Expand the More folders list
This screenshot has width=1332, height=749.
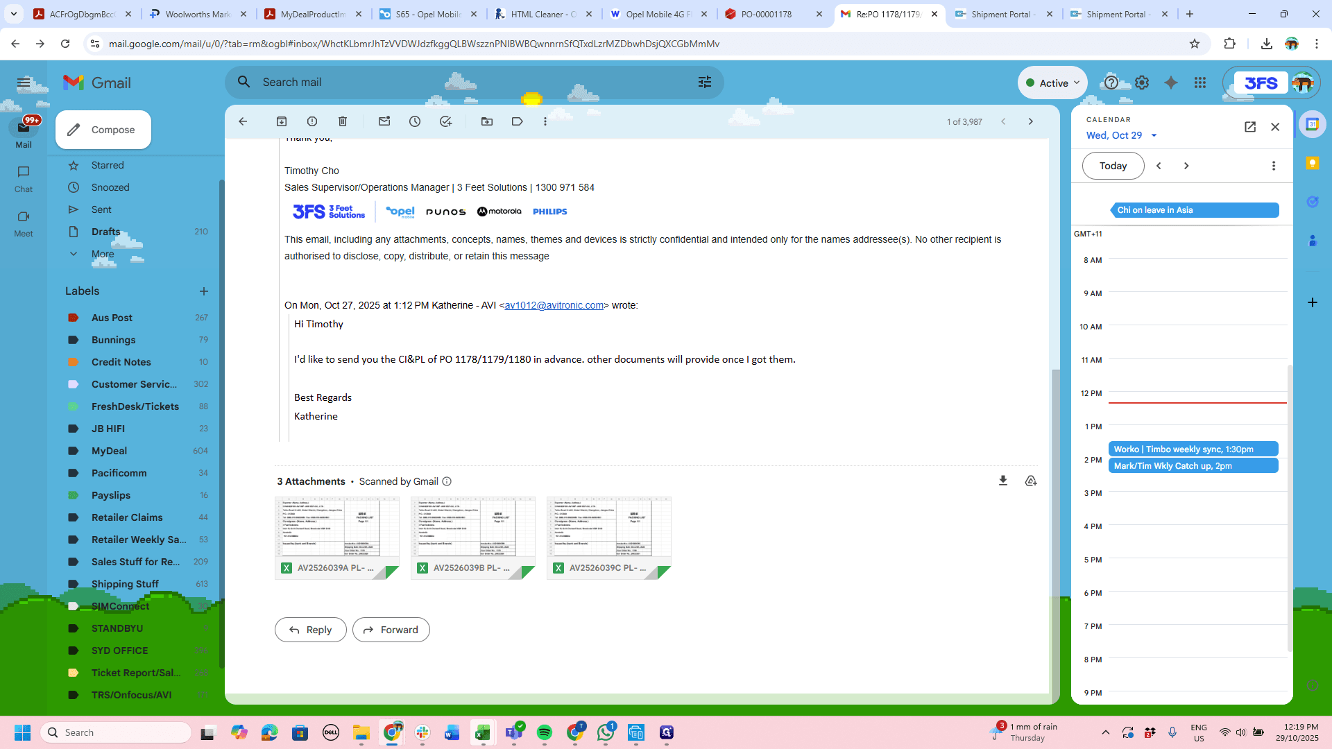pyautogui.click(x=103, y=254)
